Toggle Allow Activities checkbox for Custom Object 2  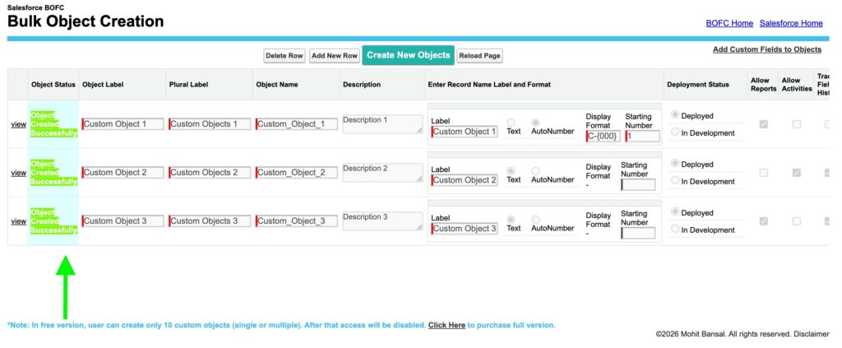click(x=796, y=173)
